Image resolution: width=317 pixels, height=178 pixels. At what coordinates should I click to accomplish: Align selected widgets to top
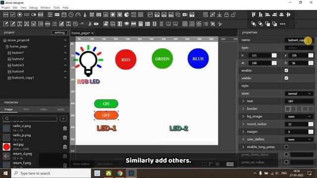(x=254, y=14)
